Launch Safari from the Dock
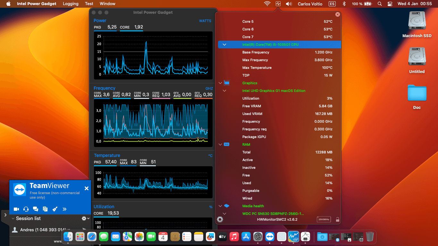This screenshot has height=246, width=438. pos(92,237)
